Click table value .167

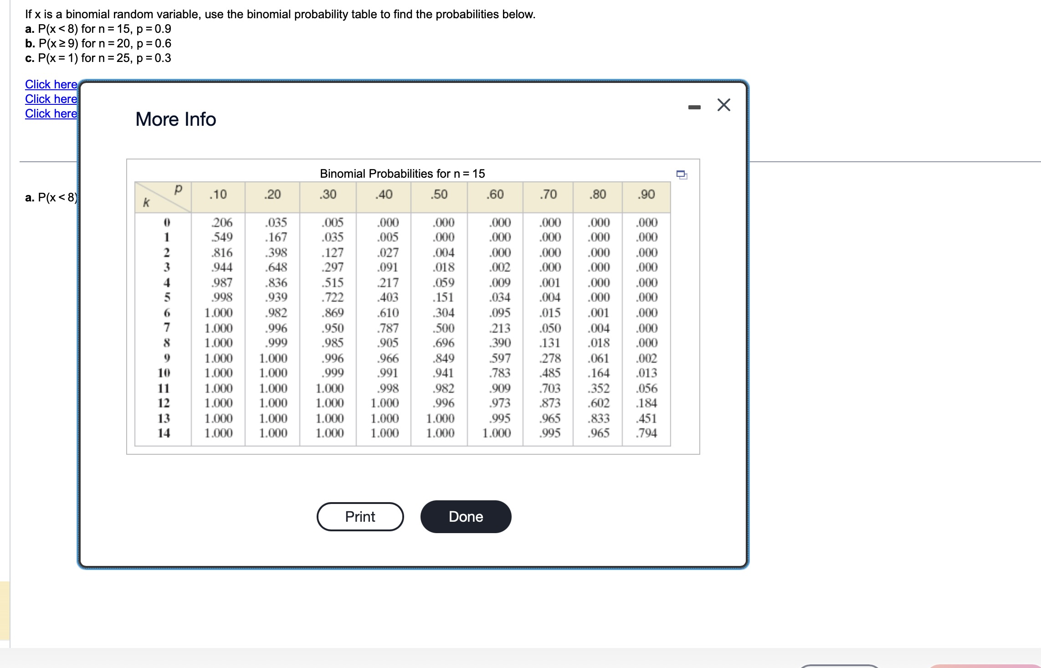(x=276, y=237)
